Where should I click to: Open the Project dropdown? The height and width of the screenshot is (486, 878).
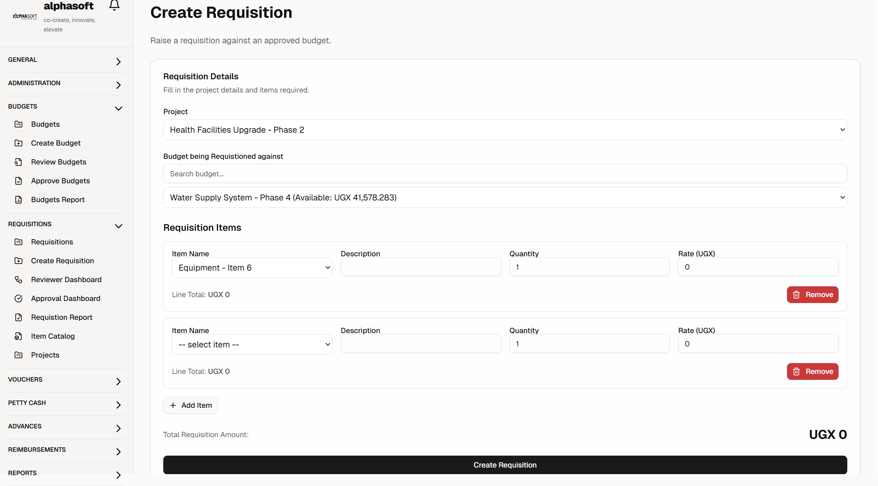[505, 130]
